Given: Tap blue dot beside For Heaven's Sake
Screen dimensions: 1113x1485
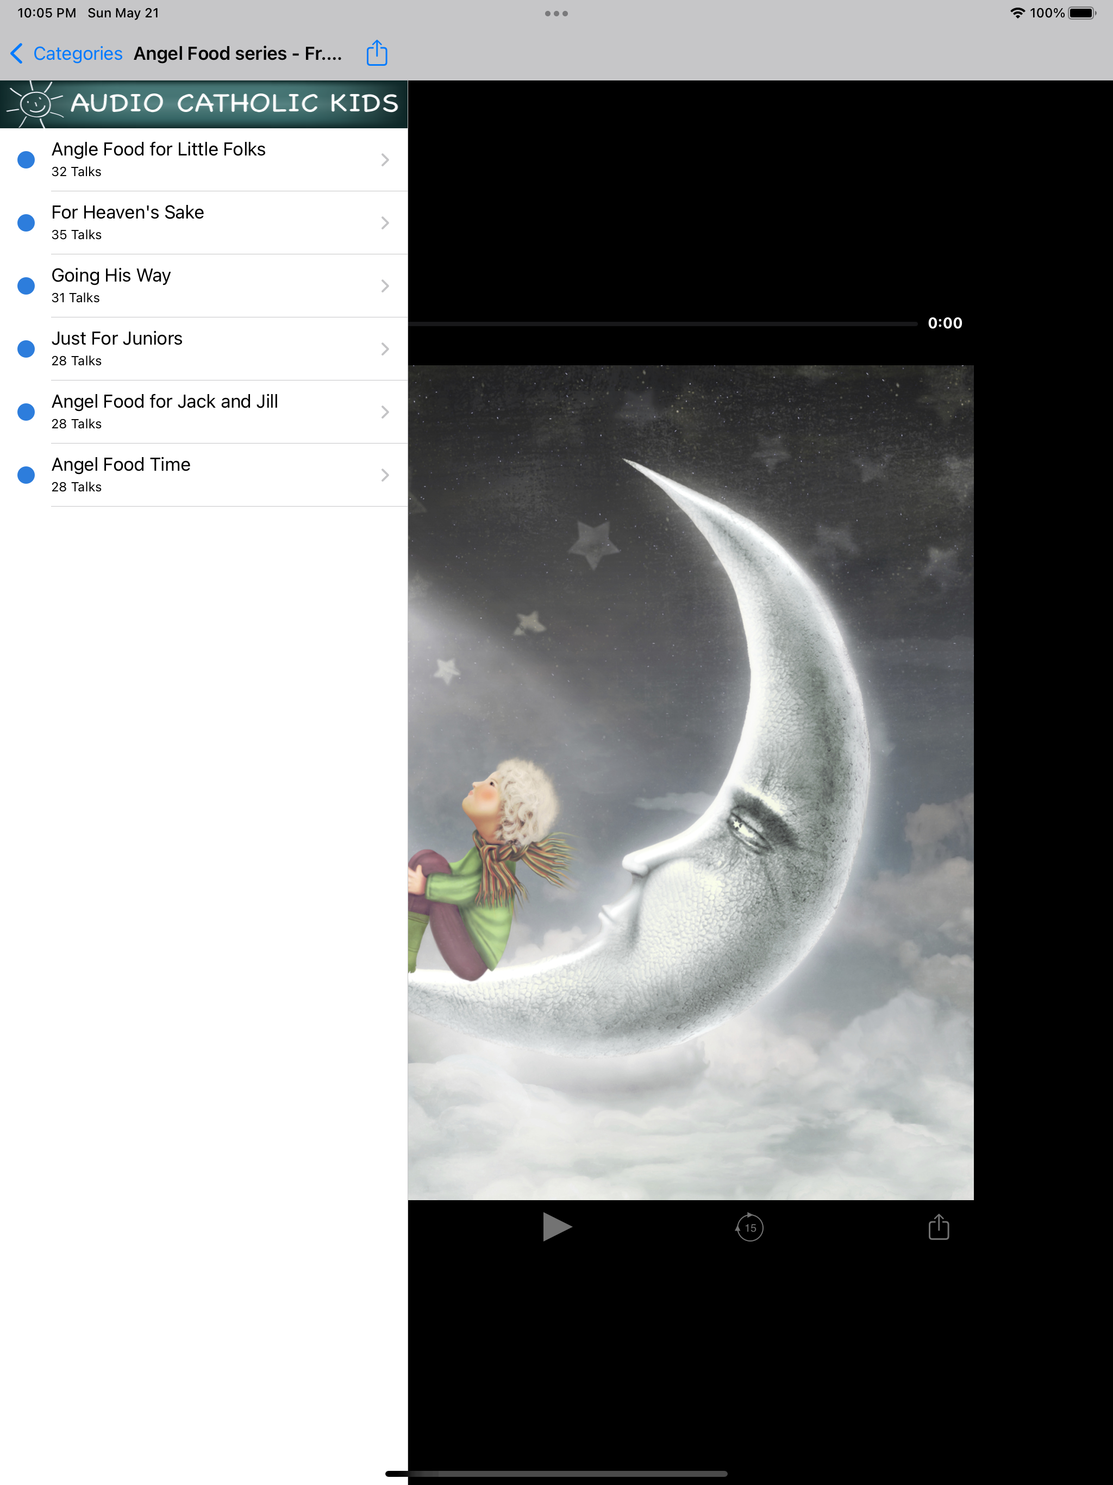Looking at the screenshot, I should click(x=26, y=223).
